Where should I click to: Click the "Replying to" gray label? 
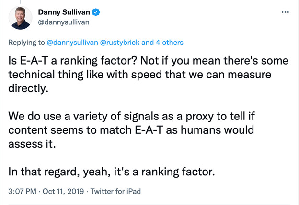26,43
